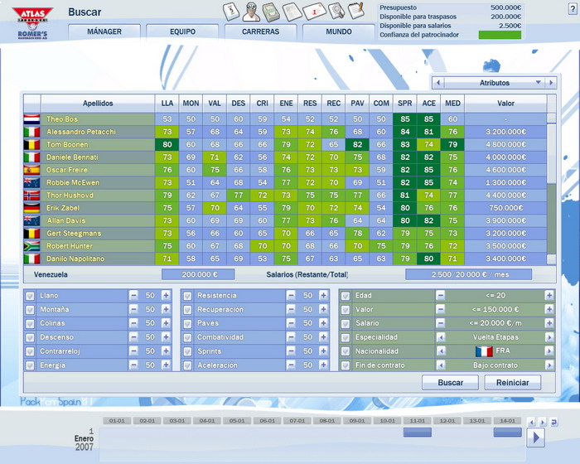This screenshot has height=464, width=580.
Task: Select the 11-01 date on timeline
Action: tap(418, 421)
